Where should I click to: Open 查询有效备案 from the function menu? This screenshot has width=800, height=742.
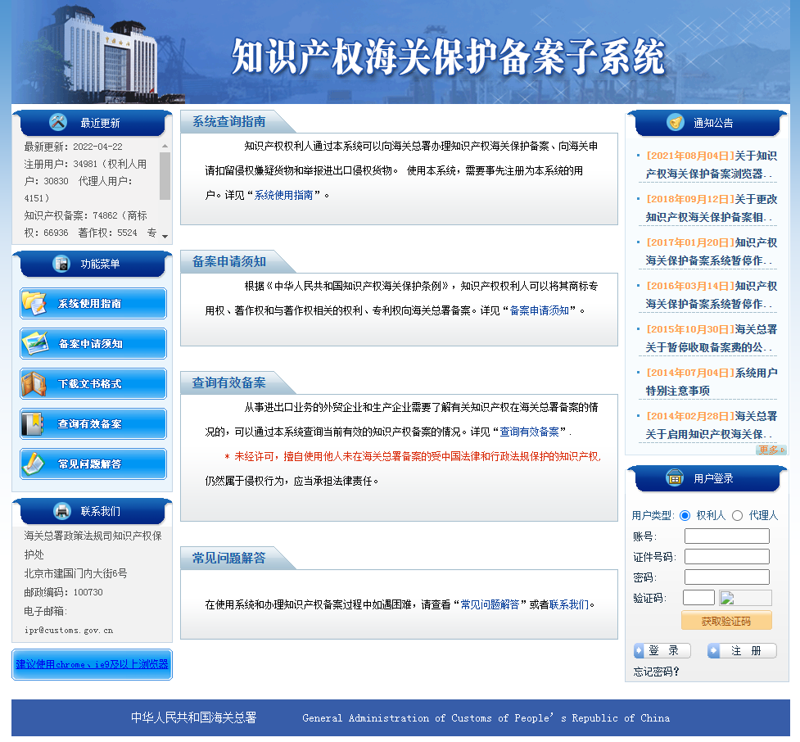(92, 423)
